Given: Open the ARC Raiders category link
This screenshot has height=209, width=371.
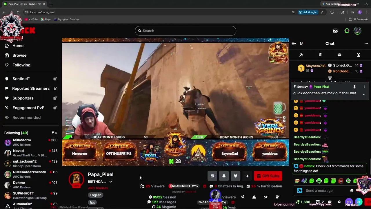Looking at the screenshot, I should pyautogui.click(x=98, y=188).
